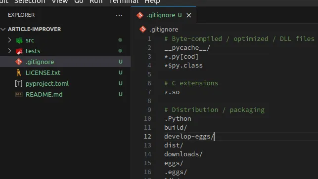Click the README.md markdown icon
The height and width of the screenshot is (179, 318).
pos(19,94)
